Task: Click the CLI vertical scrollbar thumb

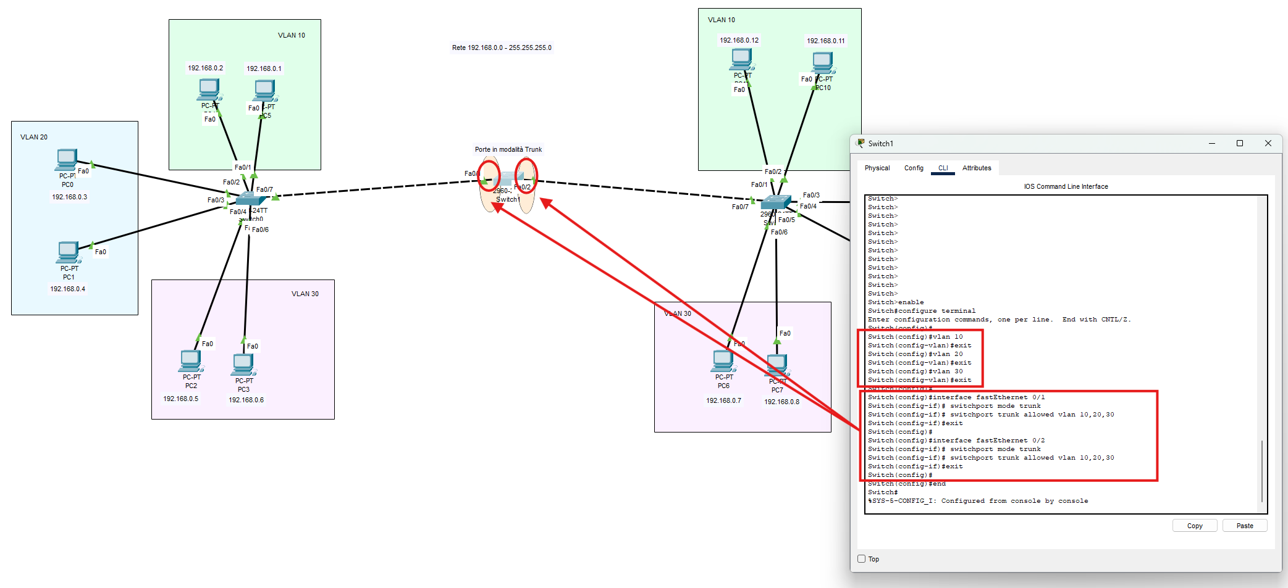Action: point(1261,471)
